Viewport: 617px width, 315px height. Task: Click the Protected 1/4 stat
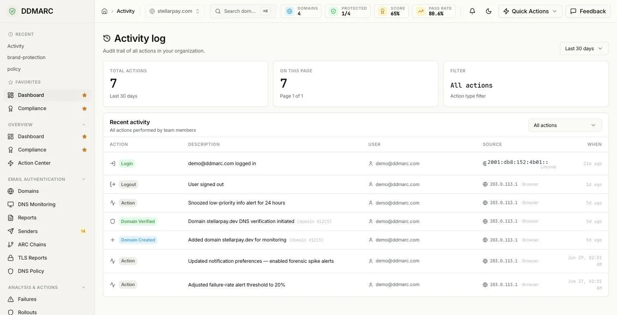click(347, 11)
